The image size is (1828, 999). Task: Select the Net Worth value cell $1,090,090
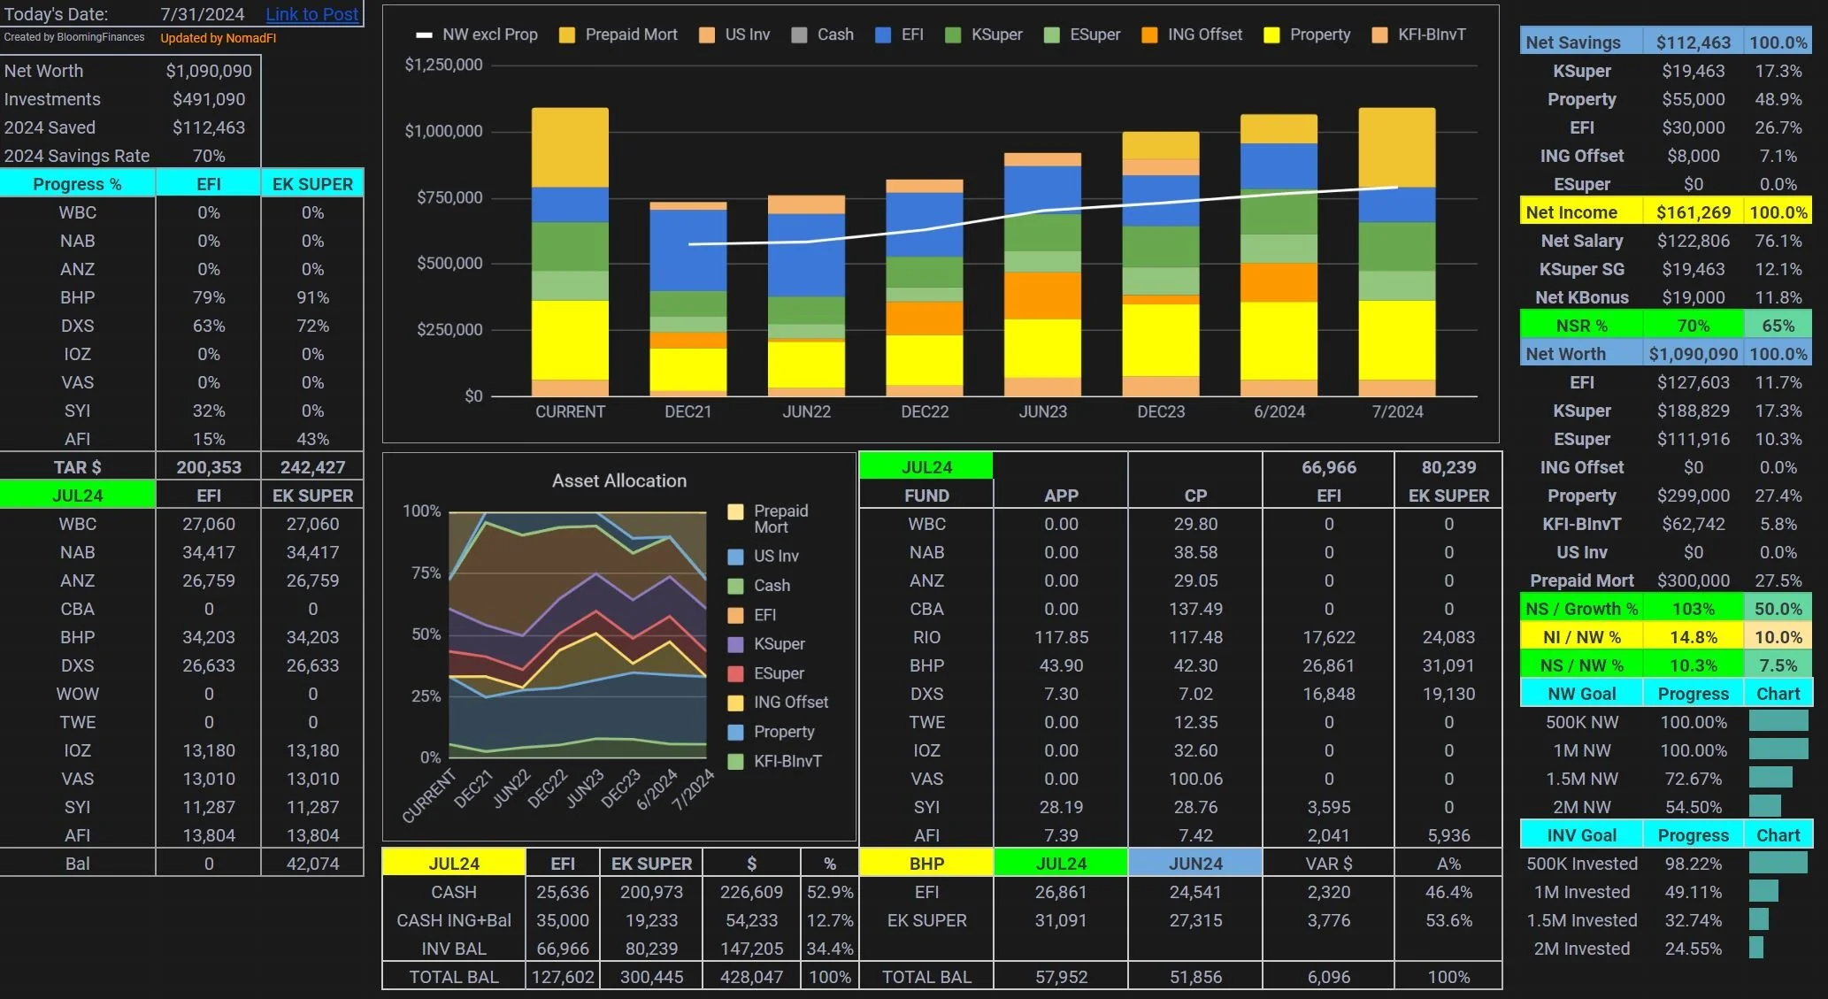209,71
